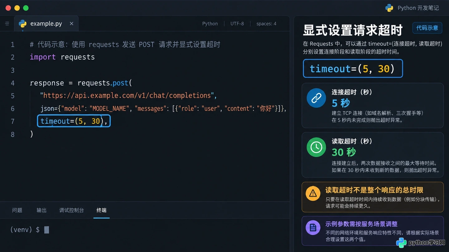Click the blue link icon for 连接超时
The image size is (449, 252).
pos(316,98)
